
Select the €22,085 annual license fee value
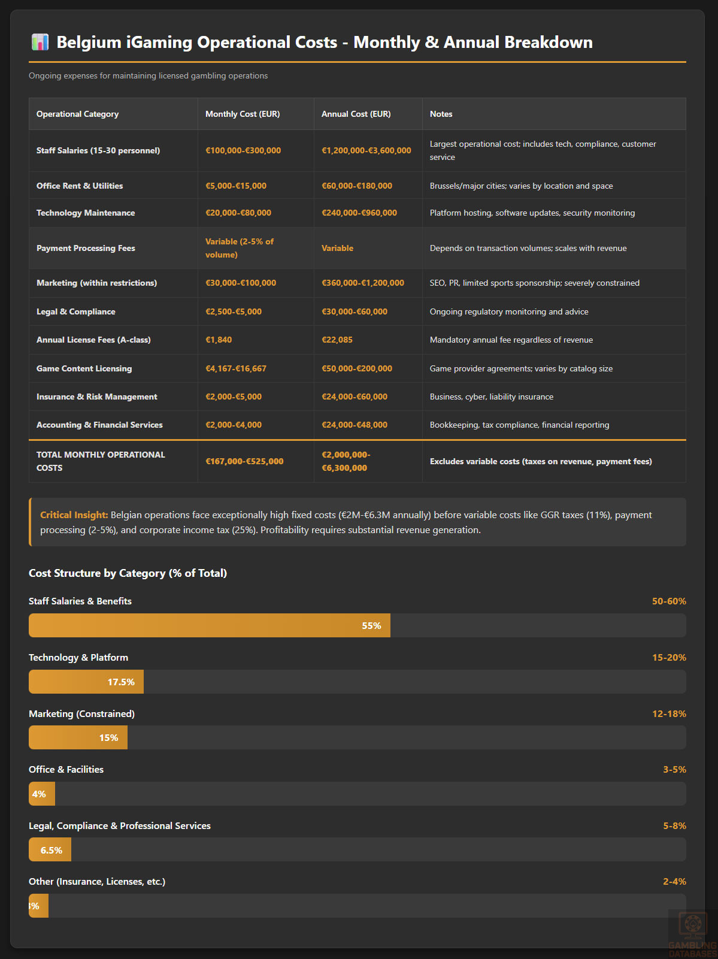[x=337, y=340]
